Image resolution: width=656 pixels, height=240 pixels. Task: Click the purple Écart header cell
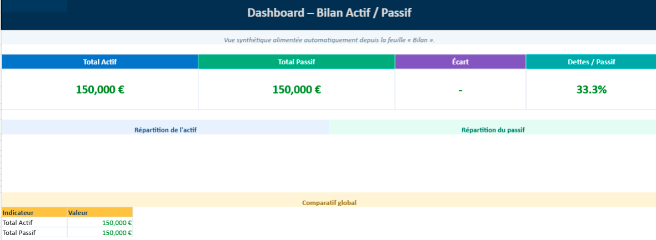click(460, 62)
